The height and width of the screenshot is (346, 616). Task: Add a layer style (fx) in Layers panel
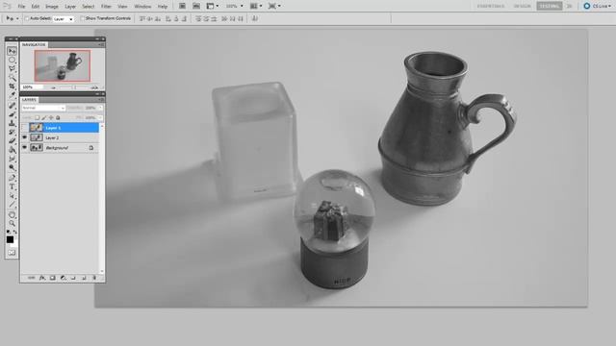click(42, 278)
